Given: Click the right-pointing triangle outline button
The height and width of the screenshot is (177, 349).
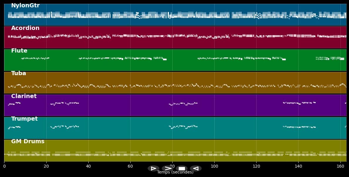Looking at the screenshot, I should pos(154,168).
